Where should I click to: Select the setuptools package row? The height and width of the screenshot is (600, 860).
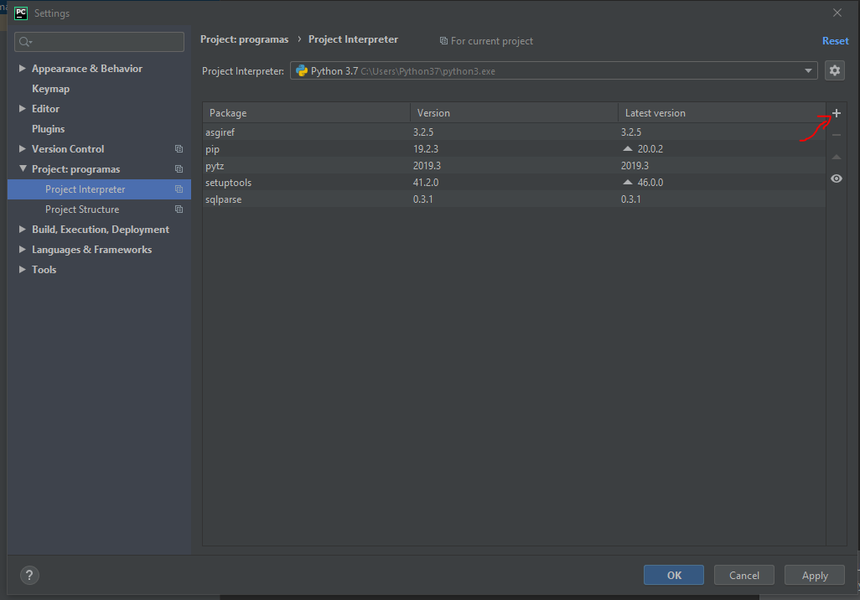tap(514, 182)
